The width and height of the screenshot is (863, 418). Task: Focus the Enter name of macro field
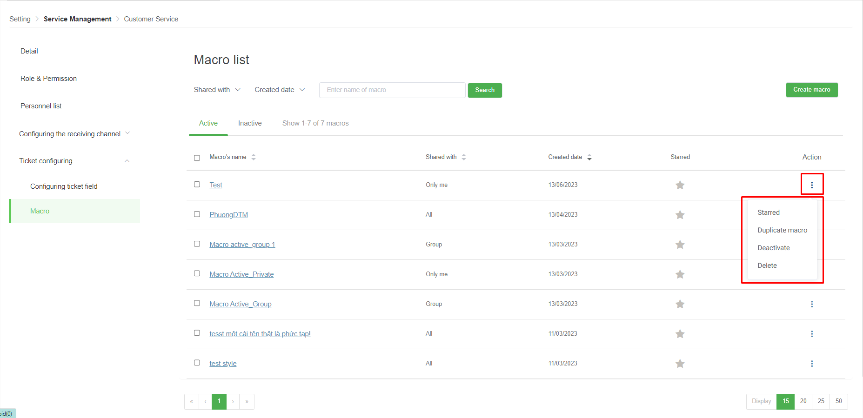tap(392, 90)
